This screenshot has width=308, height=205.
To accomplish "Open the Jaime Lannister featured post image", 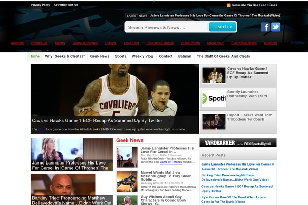I will (x=72, y=155).
